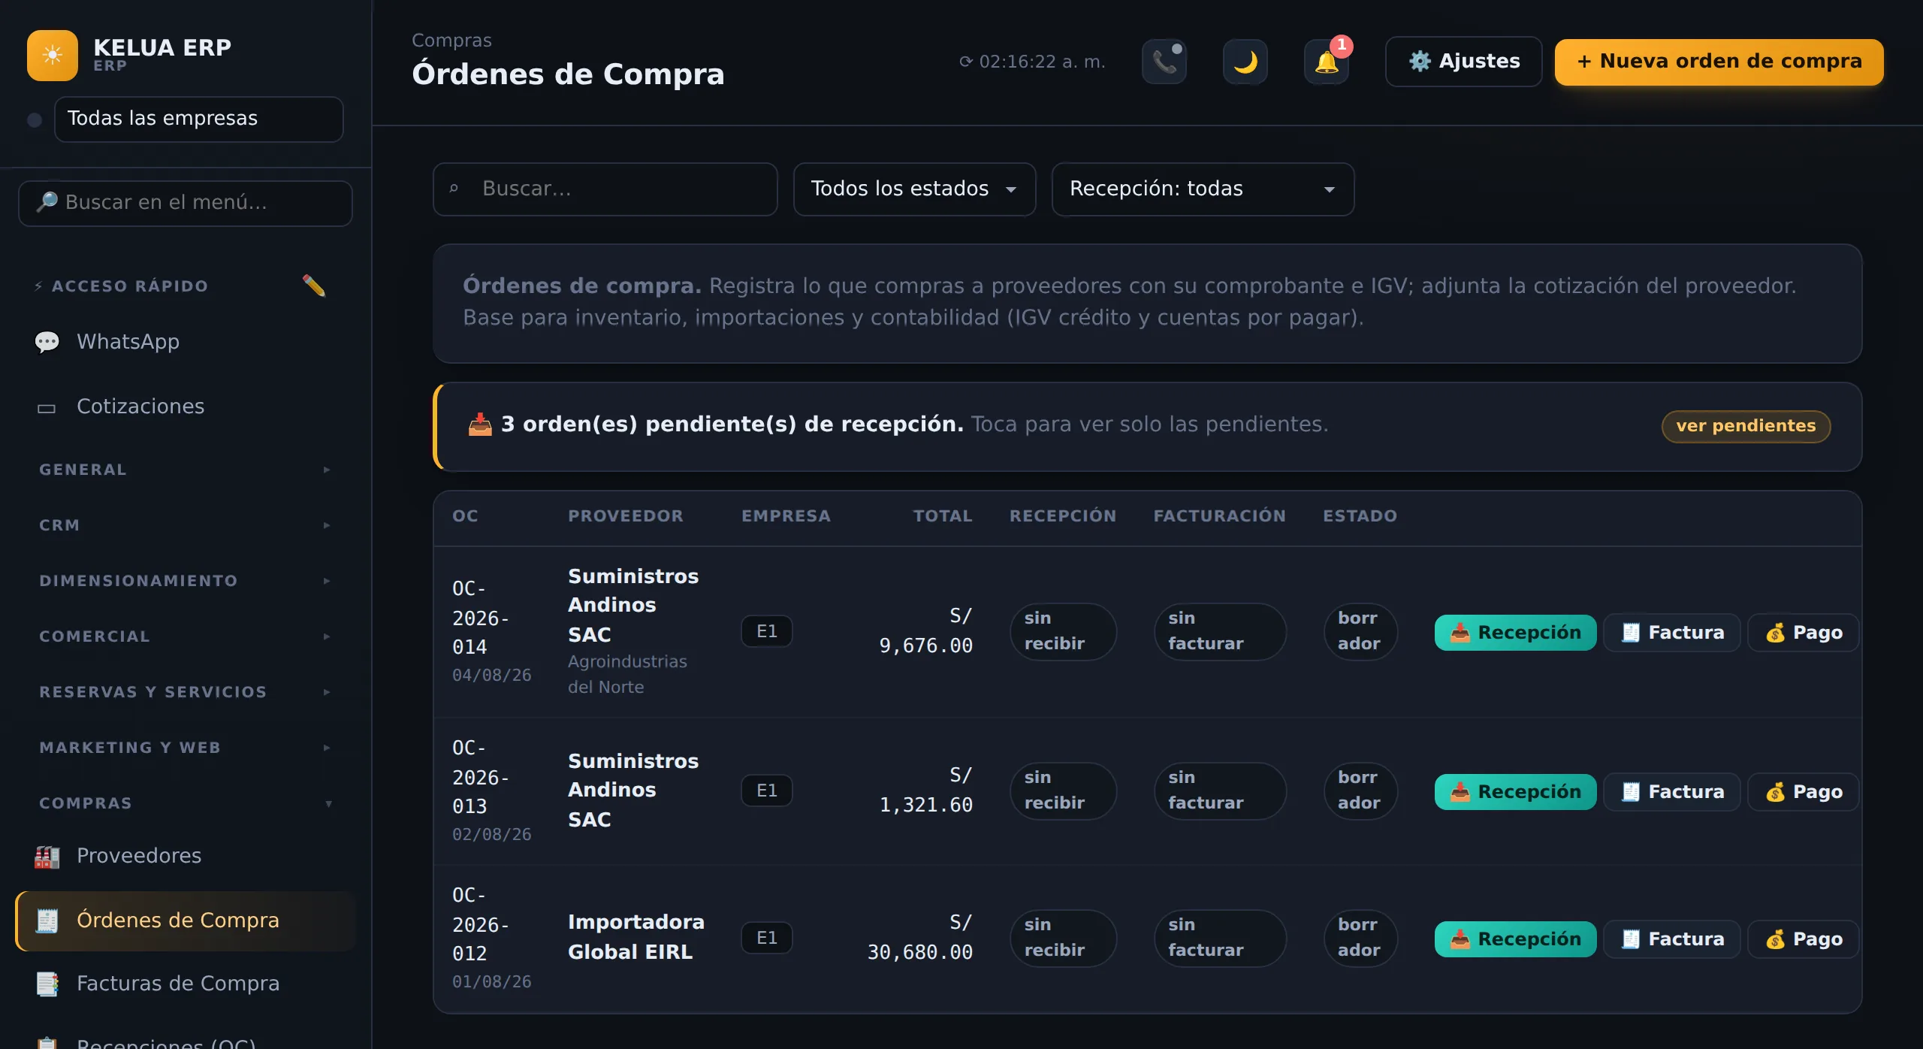This screenshot has width=1923, height=1049.
Task: Click total S/ 9,676.00
Action: coord(925,631)
